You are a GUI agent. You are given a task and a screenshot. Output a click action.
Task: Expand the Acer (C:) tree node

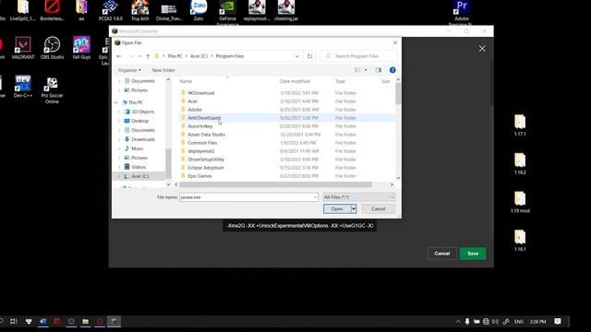119,176
